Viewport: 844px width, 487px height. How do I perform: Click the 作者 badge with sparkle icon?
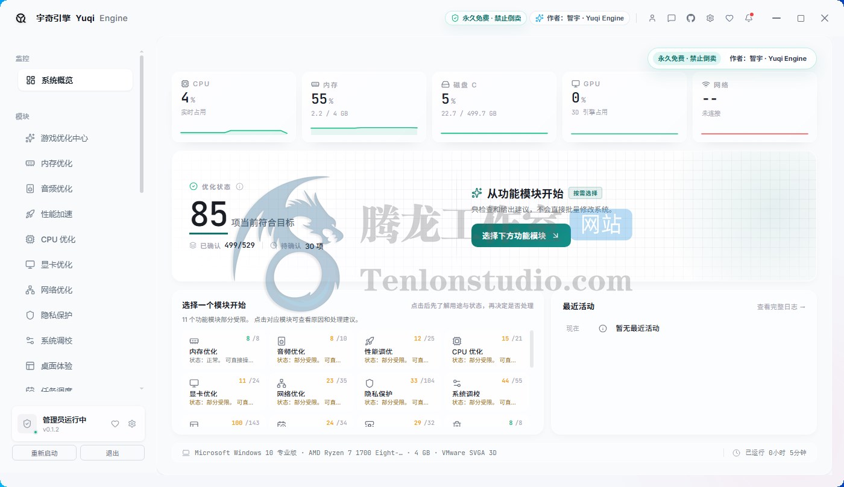pyautogui.click(x=579, y=18)
